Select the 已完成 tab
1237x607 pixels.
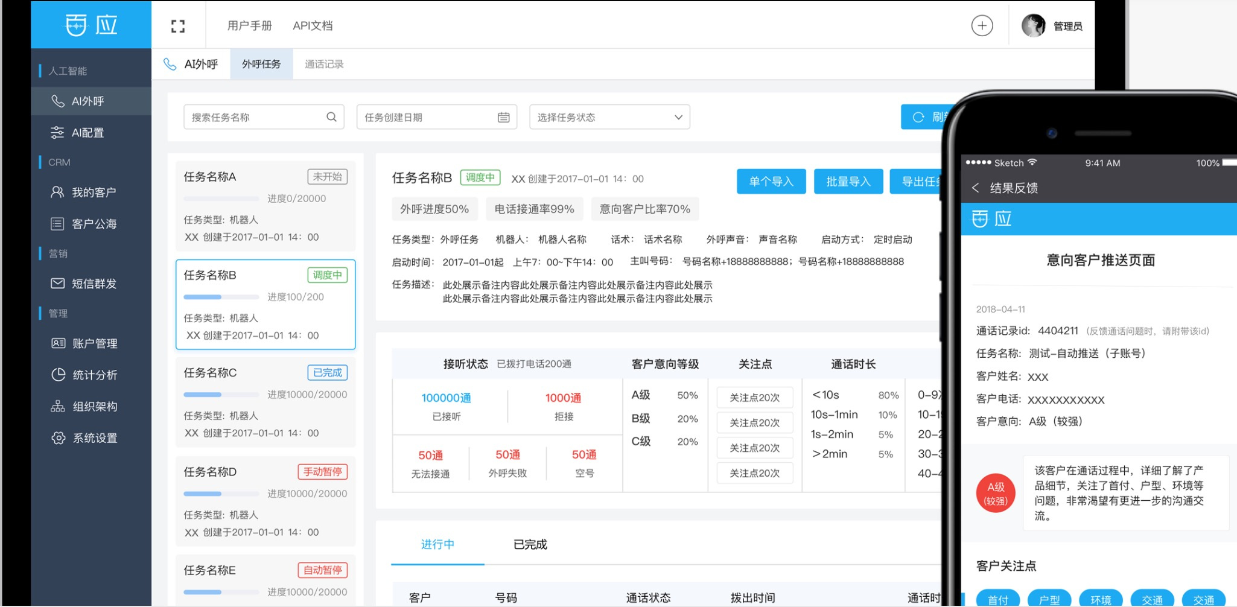(x=530, y=544)
